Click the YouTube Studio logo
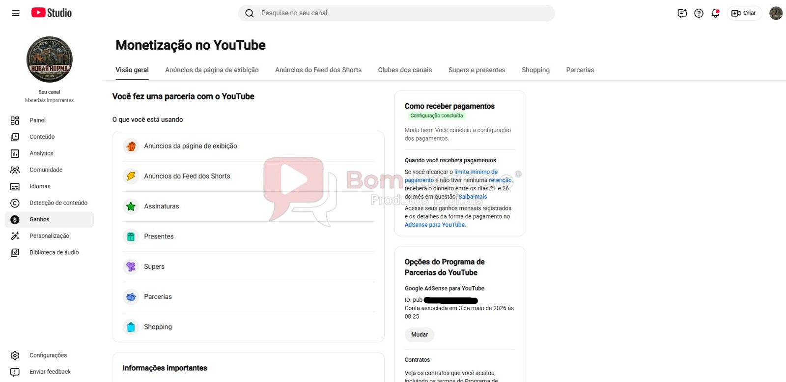The image size is (786, 382). [52, 13]
